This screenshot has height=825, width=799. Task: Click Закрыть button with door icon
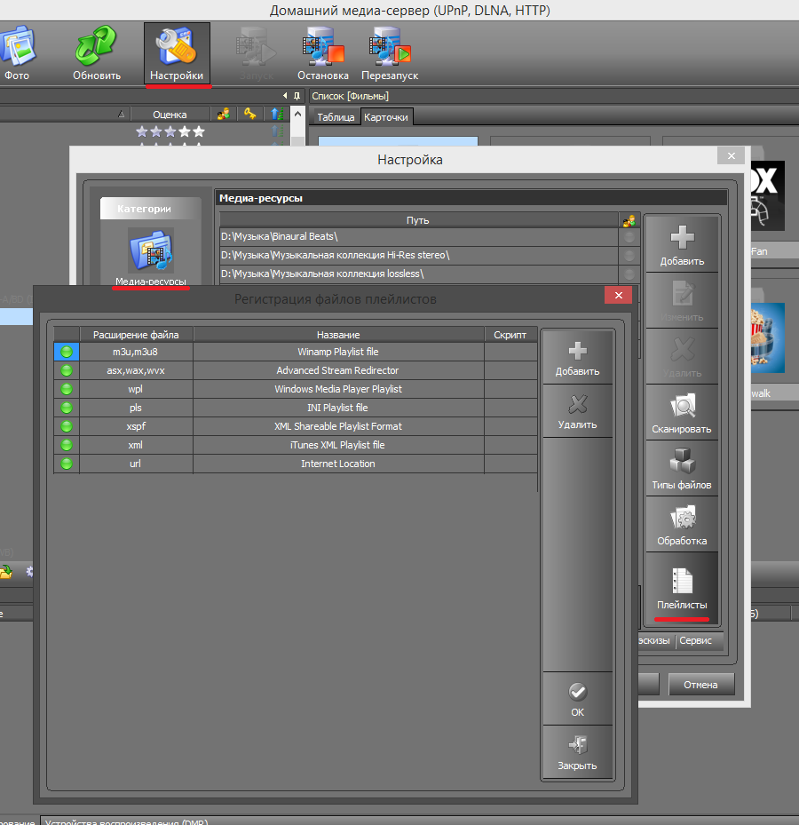click(577, 752)
